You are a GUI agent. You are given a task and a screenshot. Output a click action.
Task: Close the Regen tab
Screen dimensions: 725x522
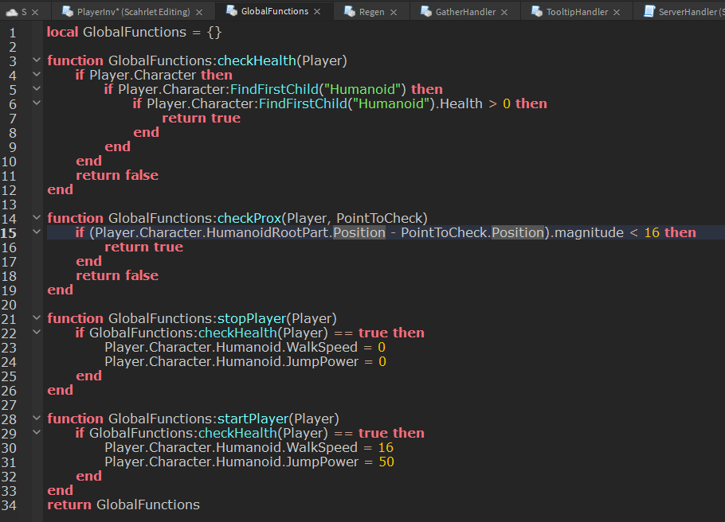pos(394,12)
